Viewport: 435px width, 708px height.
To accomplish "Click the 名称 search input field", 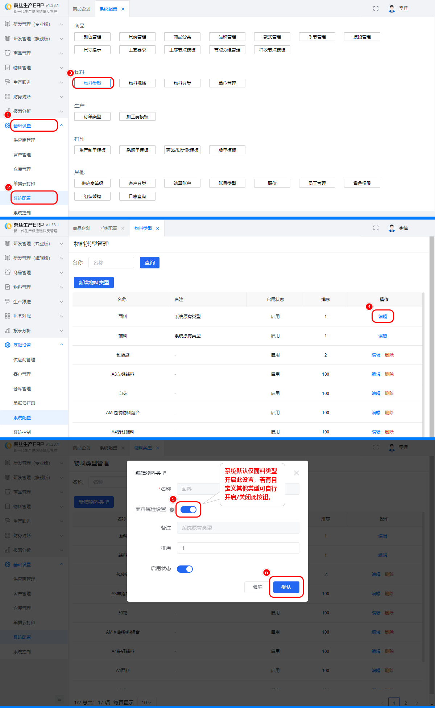I will click(111, 263).
